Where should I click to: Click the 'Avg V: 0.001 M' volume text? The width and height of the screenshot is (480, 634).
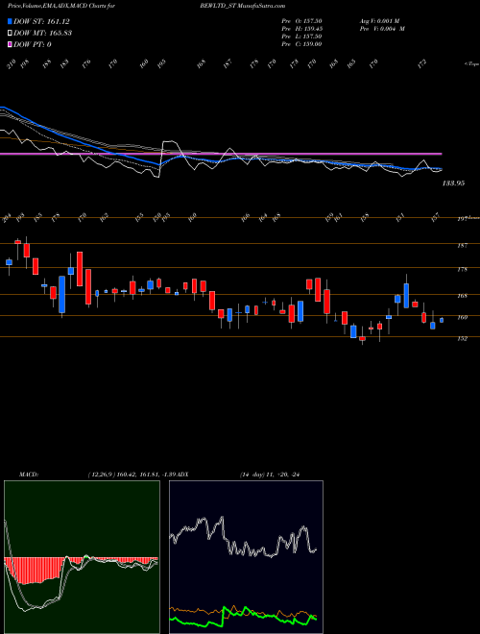point(379,21)
